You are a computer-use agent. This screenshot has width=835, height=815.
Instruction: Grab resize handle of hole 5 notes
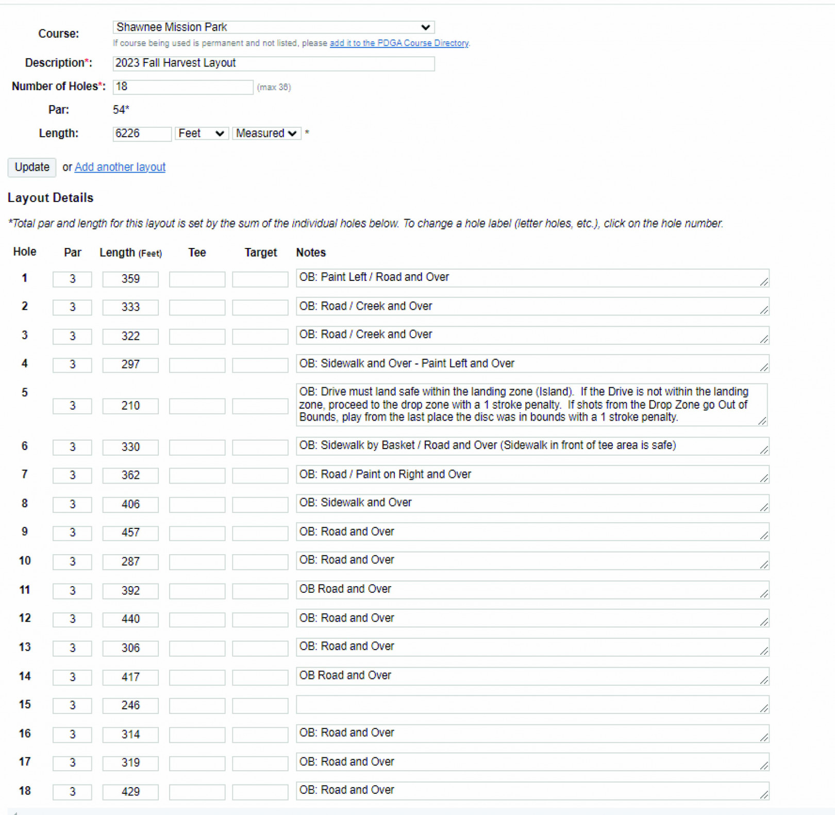pyautogui.click(x=762, y=421)
